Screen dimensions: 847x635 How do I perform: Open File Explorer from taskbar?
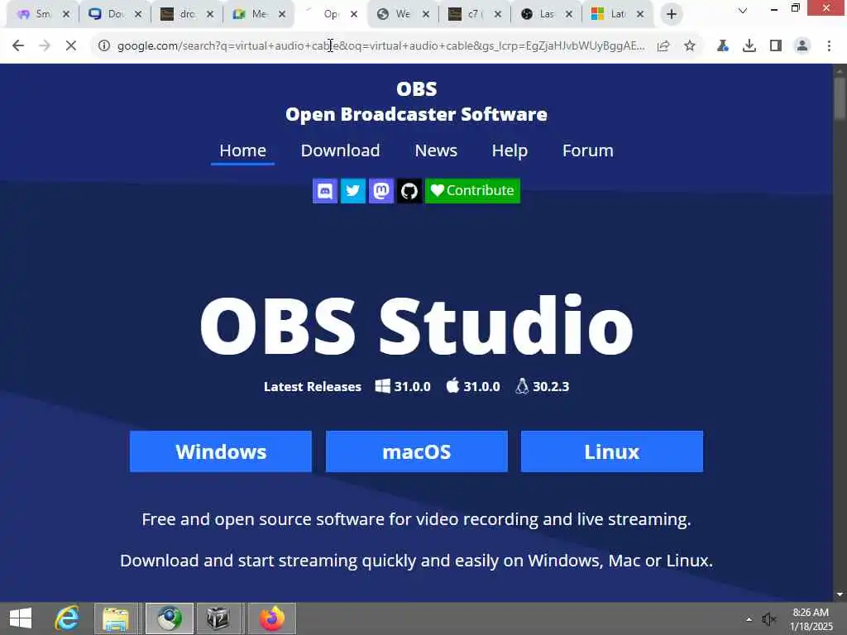coord(116,618)
